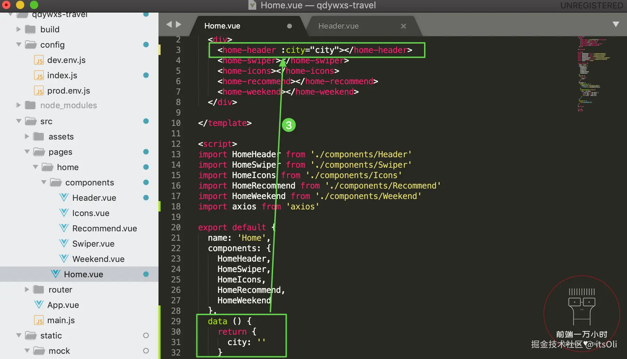
Task: Open dev.env.js via its JS file icon
Action: pyautogui.click(x=39, y=60)
